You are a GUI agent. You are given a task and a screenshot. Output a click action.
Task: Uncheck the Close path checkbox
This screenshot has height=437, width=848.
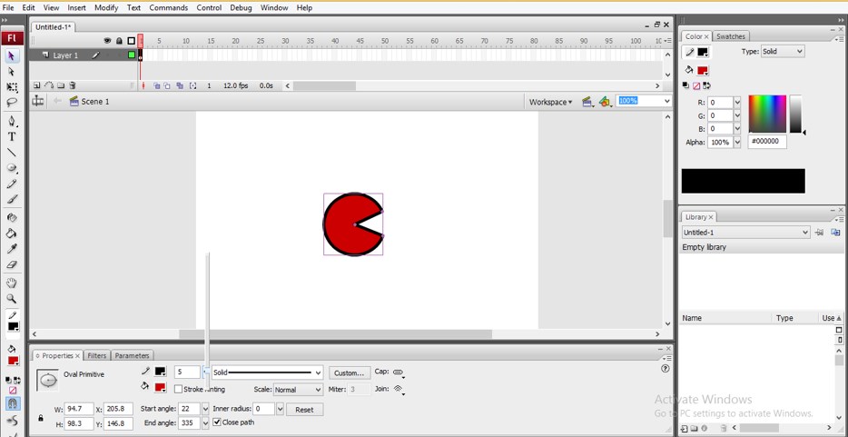click(x=217, y=422)
